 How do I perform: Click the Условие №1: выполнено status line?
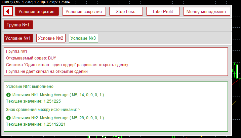pos(30,86)
